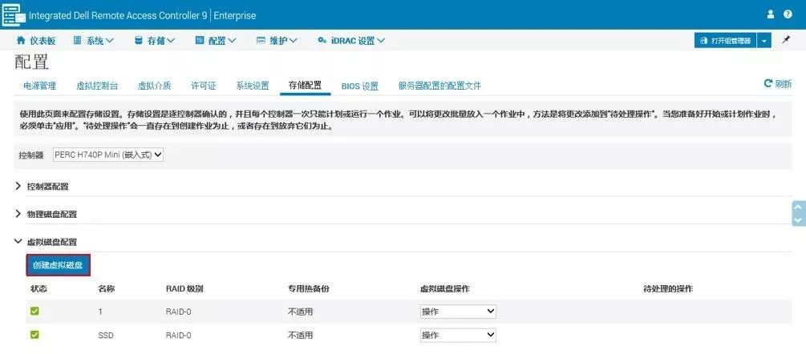Click the floating page scroll up/down widget
The height and width of the screenshot is (354, 806).
click(798, 213)
